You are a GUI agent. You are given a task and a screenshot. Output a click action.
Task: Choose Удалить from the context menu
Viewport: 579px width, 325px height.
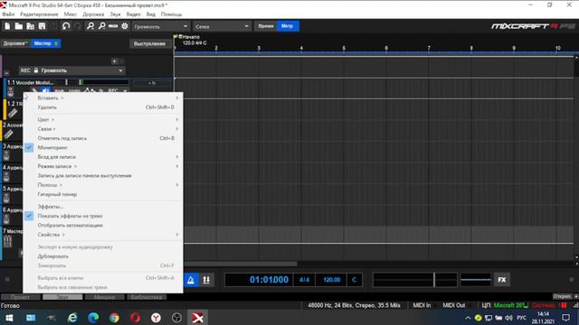(103, 107)
